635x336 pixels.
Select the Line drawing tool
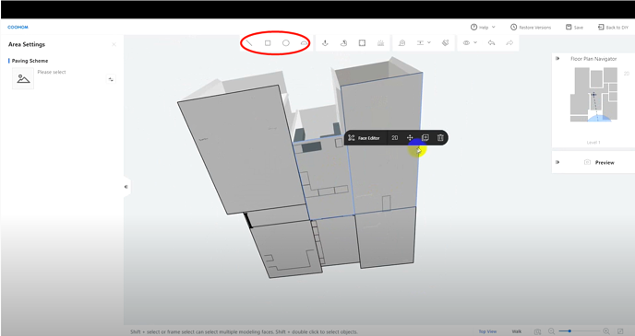249,43
